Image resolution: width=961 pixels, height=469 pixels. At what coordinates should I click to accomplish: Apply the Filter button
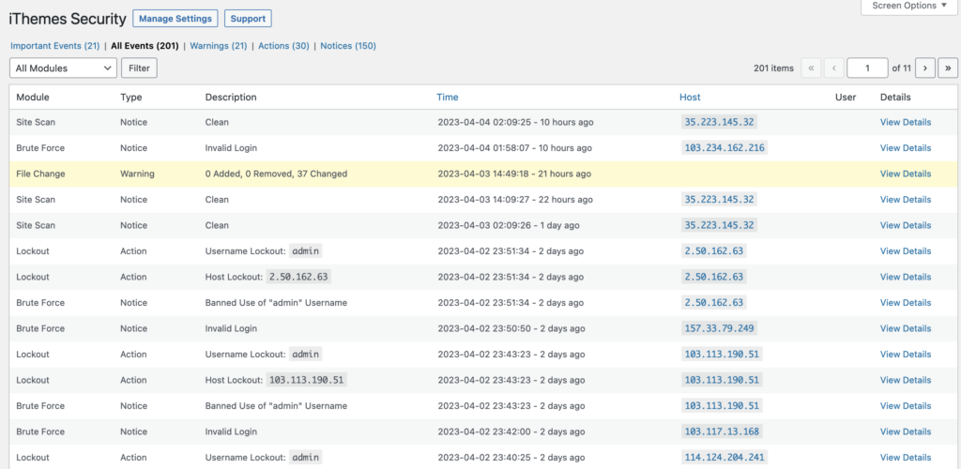coord(139,68)
